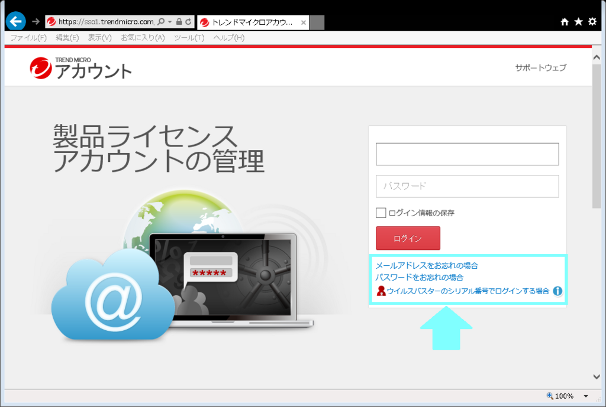
Task: Open the 編集(E) menu
Action: click(67, 37)
